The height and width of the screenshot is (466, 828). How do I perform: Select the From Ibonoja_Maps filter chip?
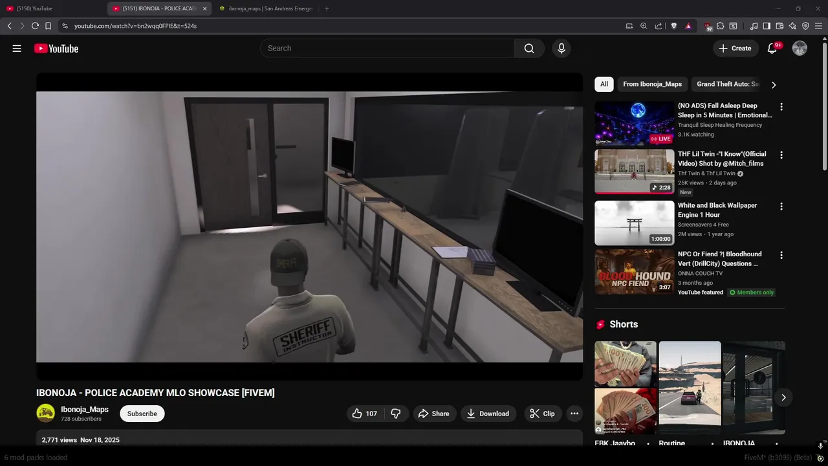[x=652, y=84]
